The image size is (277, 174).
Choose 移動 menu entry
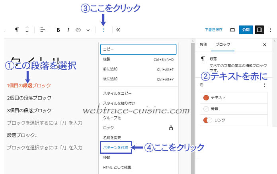point(138,157)
